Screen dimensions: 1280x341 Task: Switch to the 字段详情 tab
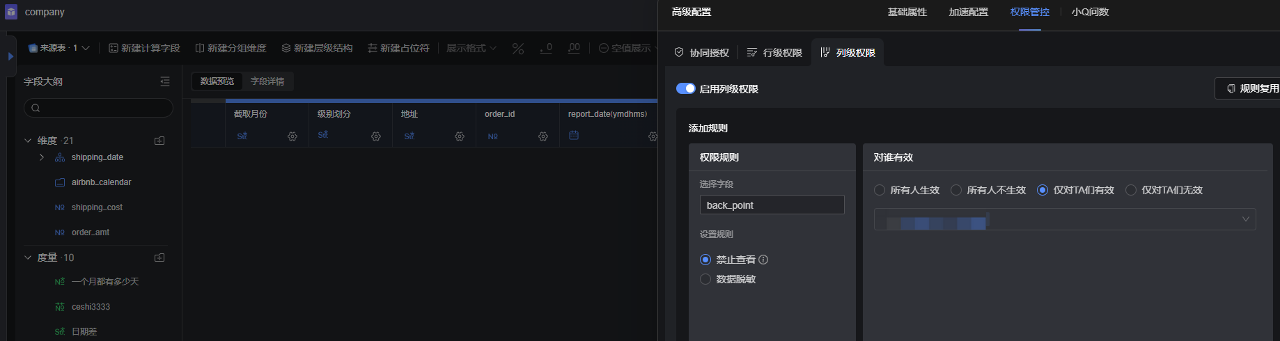coord(267,81)
